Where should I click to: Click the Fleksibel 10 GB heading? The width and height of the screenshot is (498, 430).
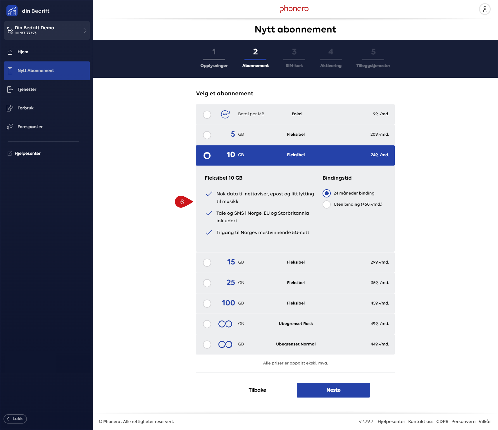[x=224, y=178]
